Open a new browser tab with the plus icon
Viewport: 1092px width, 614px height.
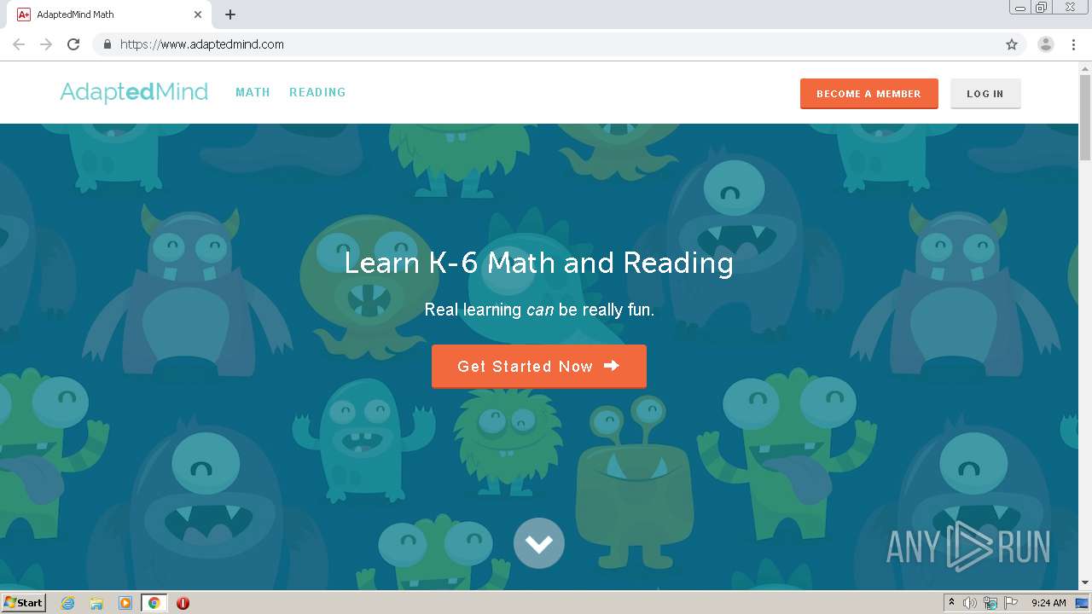tap(230, 14)
